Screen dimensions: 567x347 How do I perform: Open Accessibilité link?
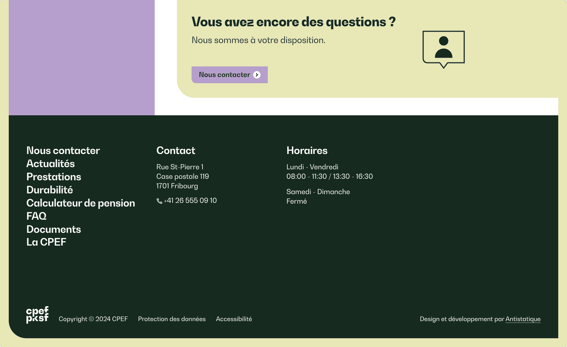click(234, 319)
